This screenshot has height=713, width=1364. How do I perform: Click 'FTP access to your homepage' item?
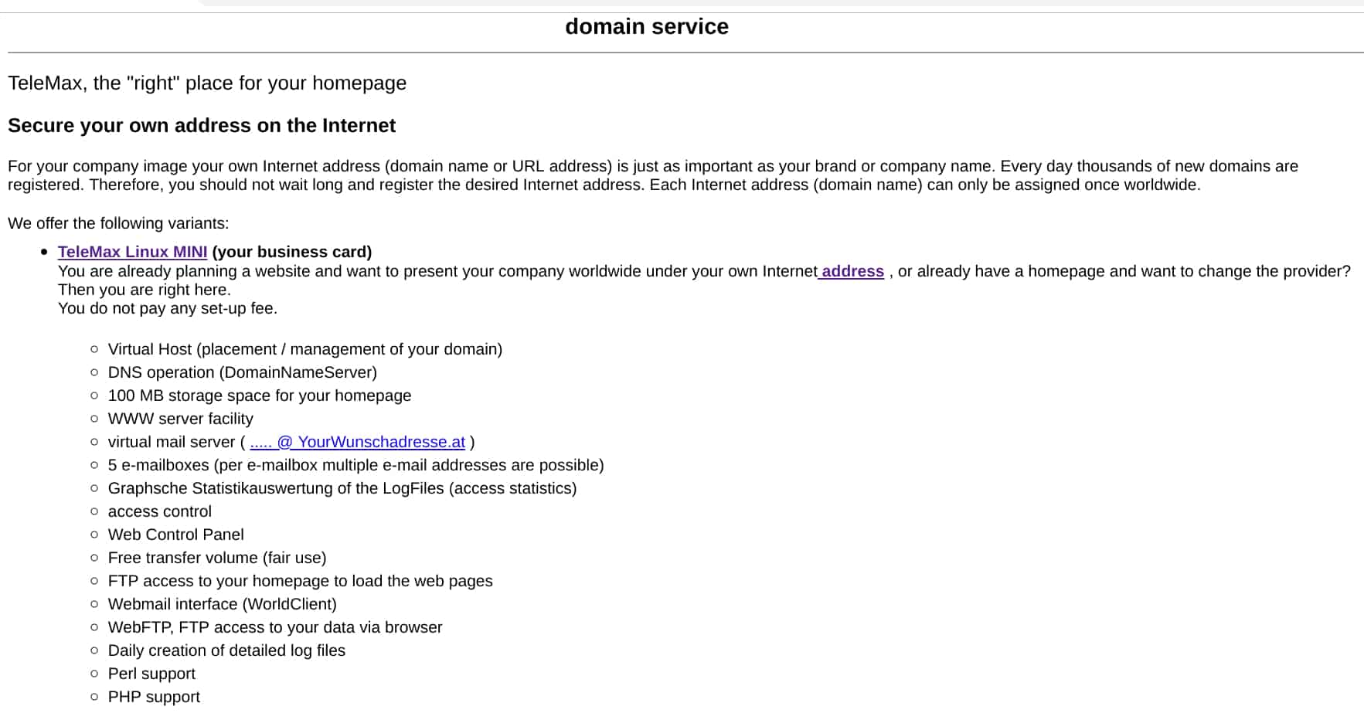(301, 581)
